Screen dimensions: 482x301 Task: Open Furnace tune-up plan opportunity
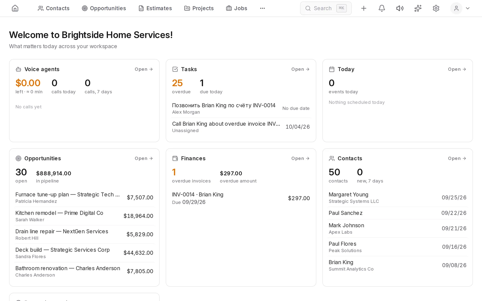84,197
